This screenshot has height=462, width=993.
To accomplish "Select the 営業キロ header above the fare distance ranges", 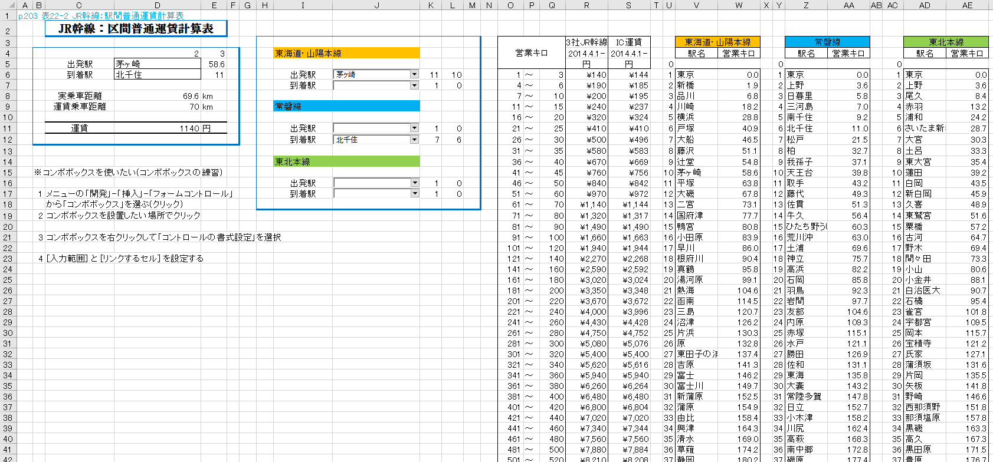I will pyautogui.click(x=532, y=53).
